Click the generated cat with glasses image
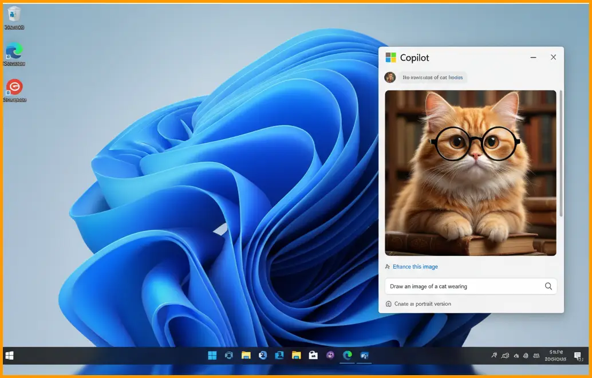The height and width of the screenshot is (378, 592). coord(470,172)
